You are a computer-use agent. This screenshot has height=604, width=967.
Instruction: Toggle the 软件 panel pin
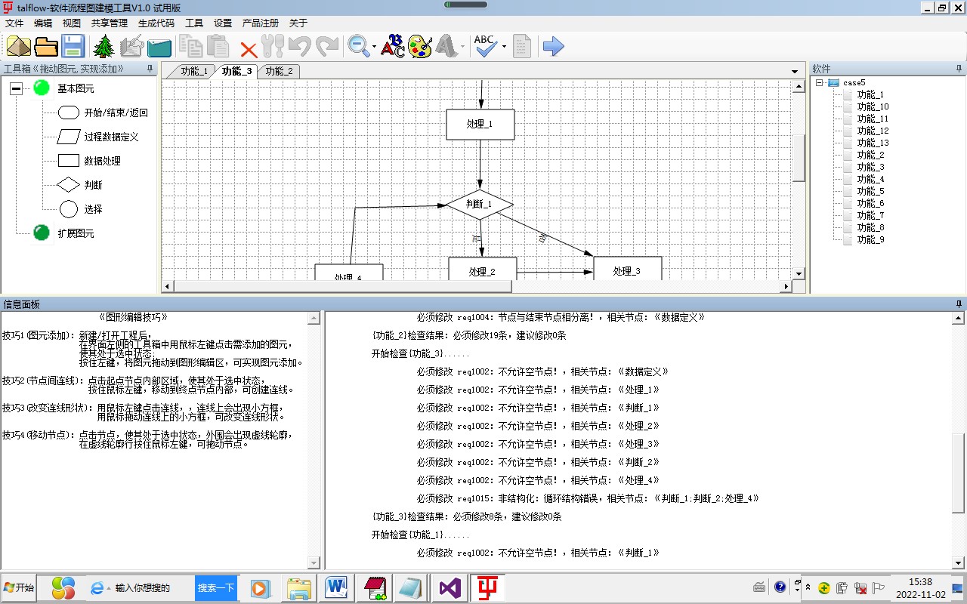(x=959, y=68)
